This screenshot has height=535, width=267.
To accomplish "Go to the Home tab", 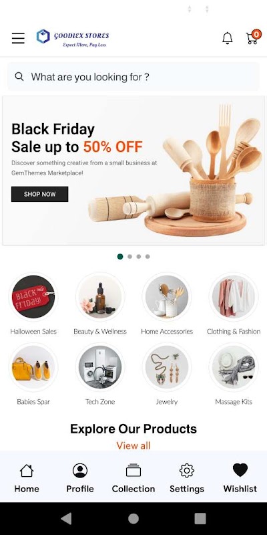I will (27, 478).
